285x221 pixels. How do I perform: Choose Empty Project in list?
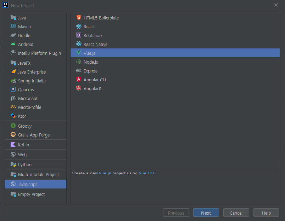(35, 194)
